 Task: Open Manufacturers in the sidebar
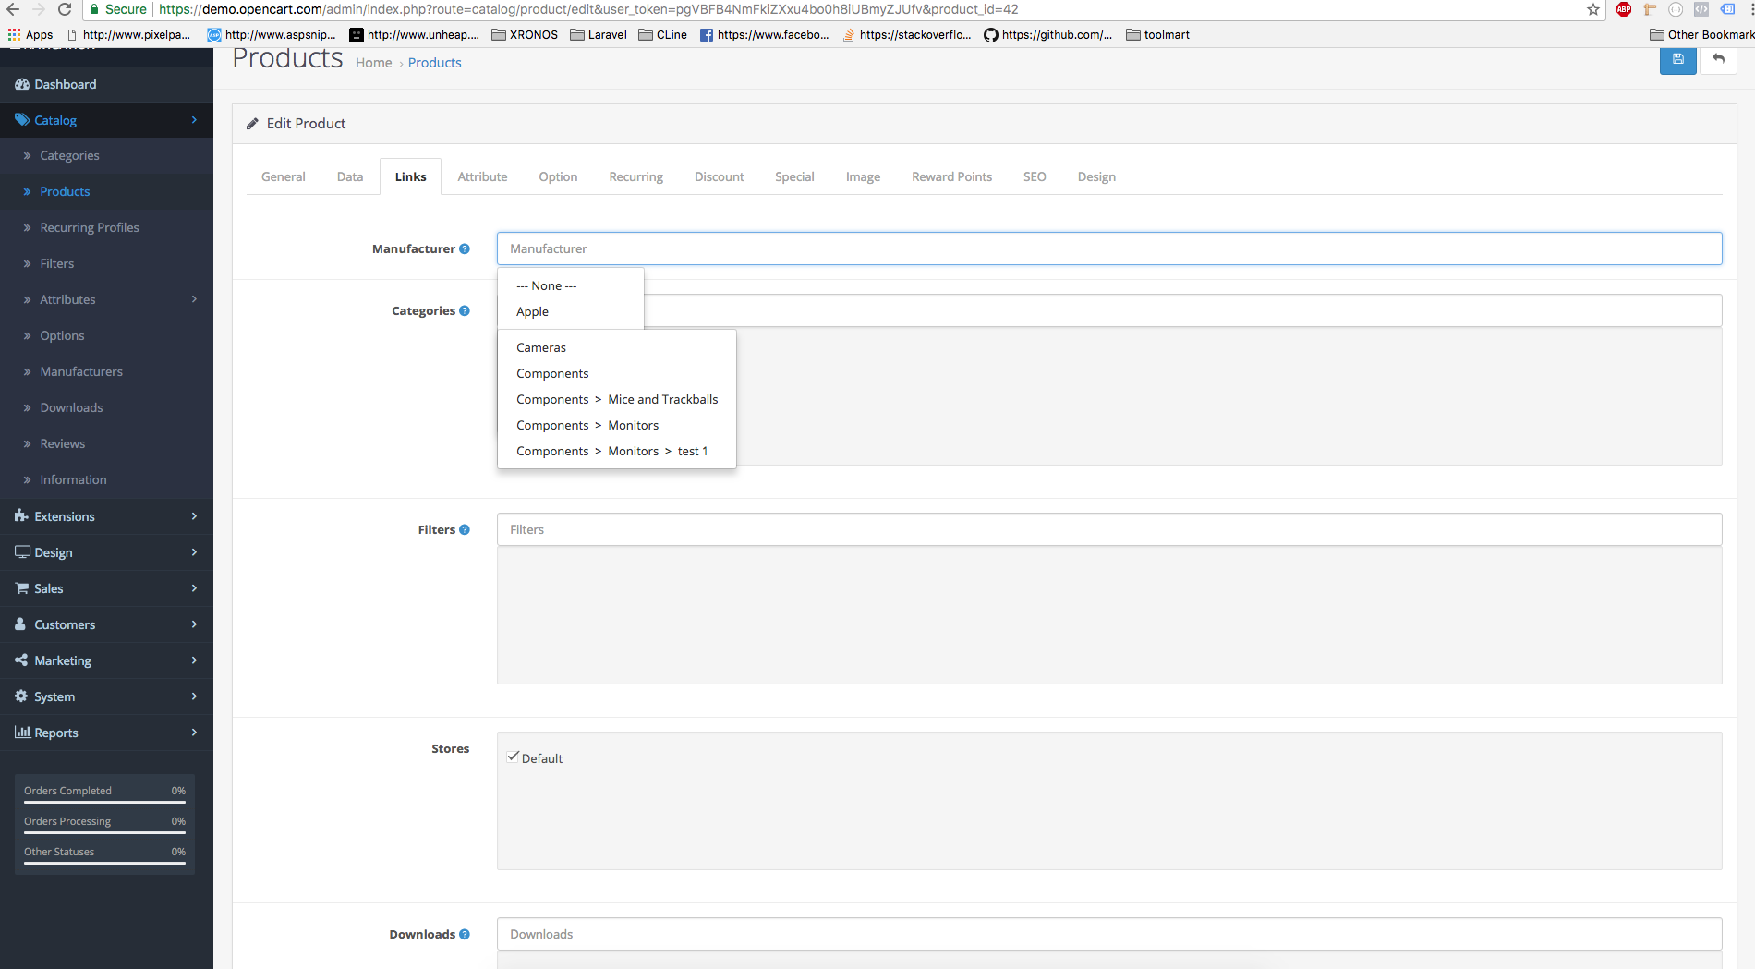coord(81,371)
